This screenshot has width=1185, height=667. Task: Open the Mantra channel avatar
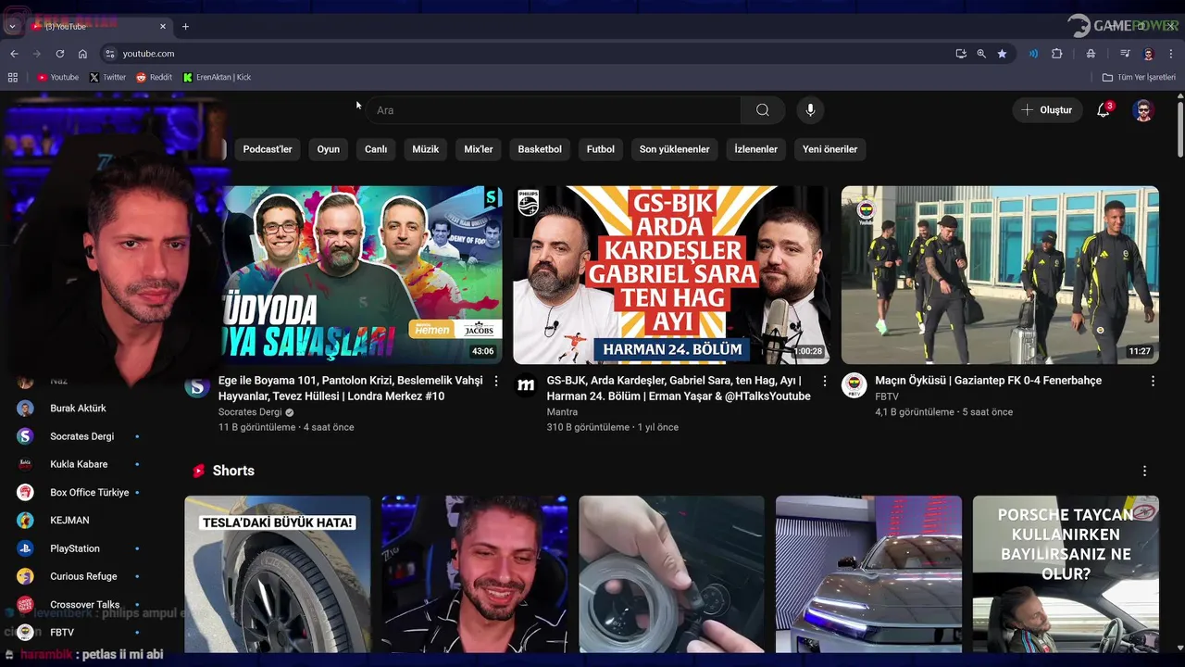click(526, 385)
